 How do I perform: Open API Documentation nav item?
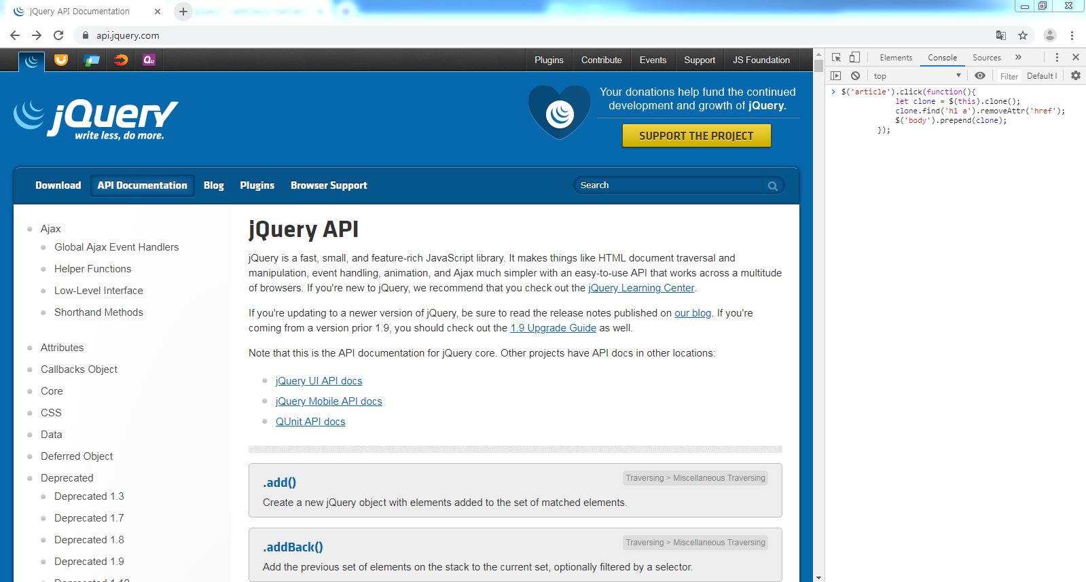[x=143, y=185]
